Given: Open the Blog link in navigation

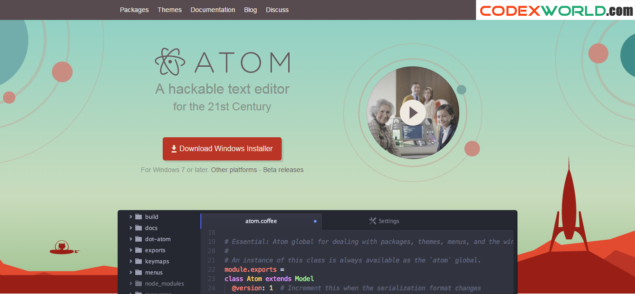Looking at the screenshot, I should (x=251, y=10).
